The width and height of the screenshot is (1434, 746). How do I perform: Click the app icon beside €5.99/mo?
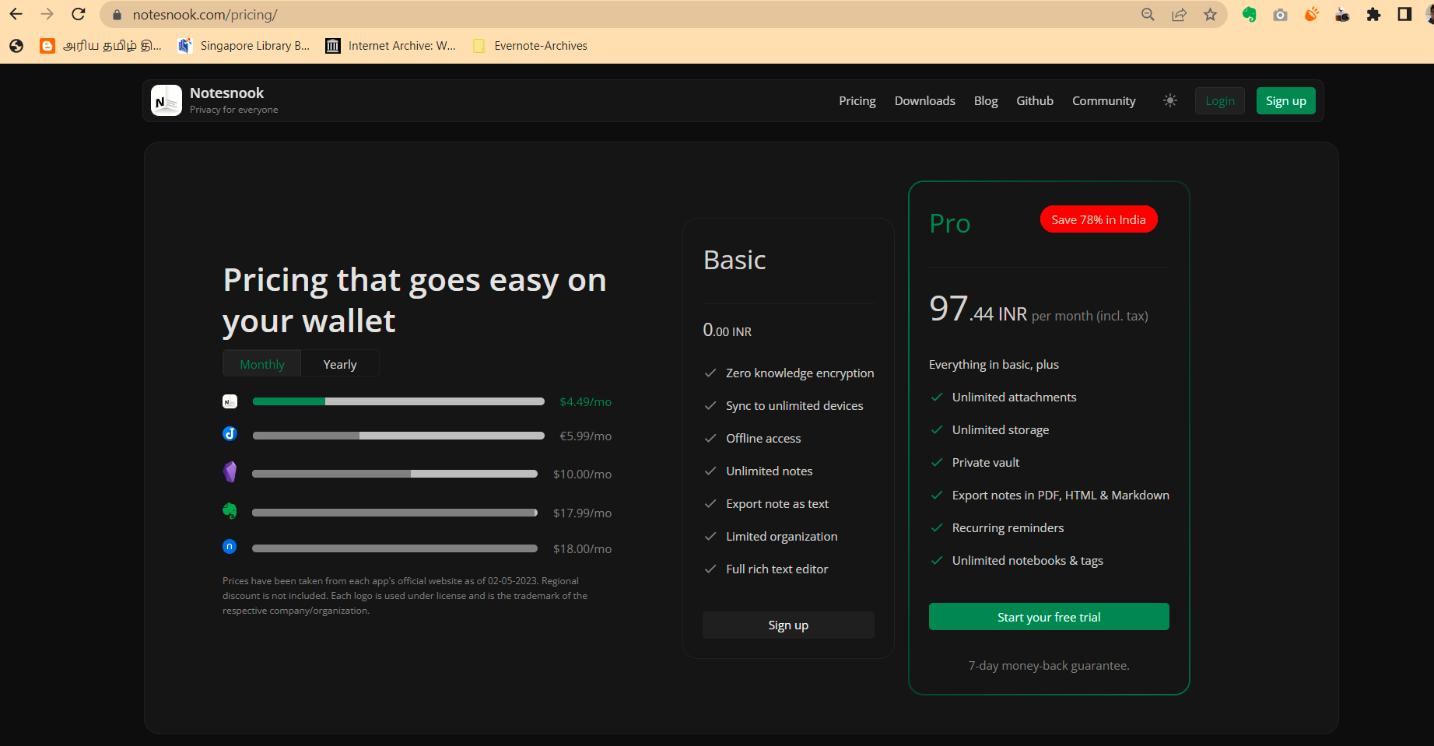click(230, 434)
